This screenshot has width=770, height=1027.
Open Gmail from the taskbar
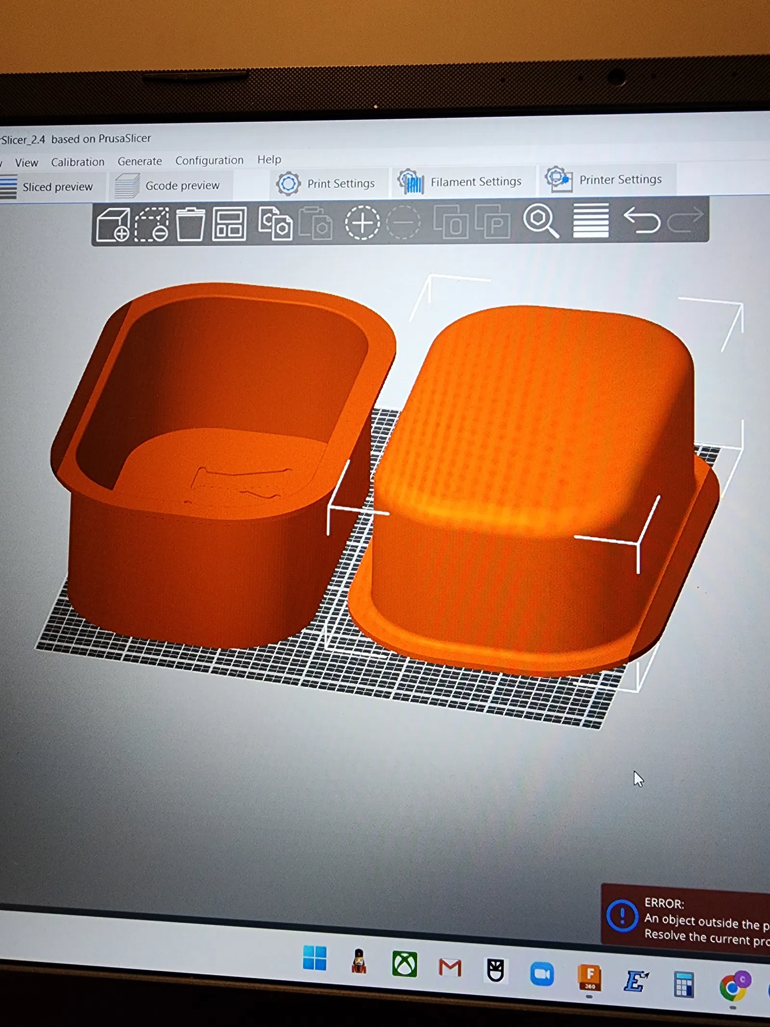(x=450, y=967)
